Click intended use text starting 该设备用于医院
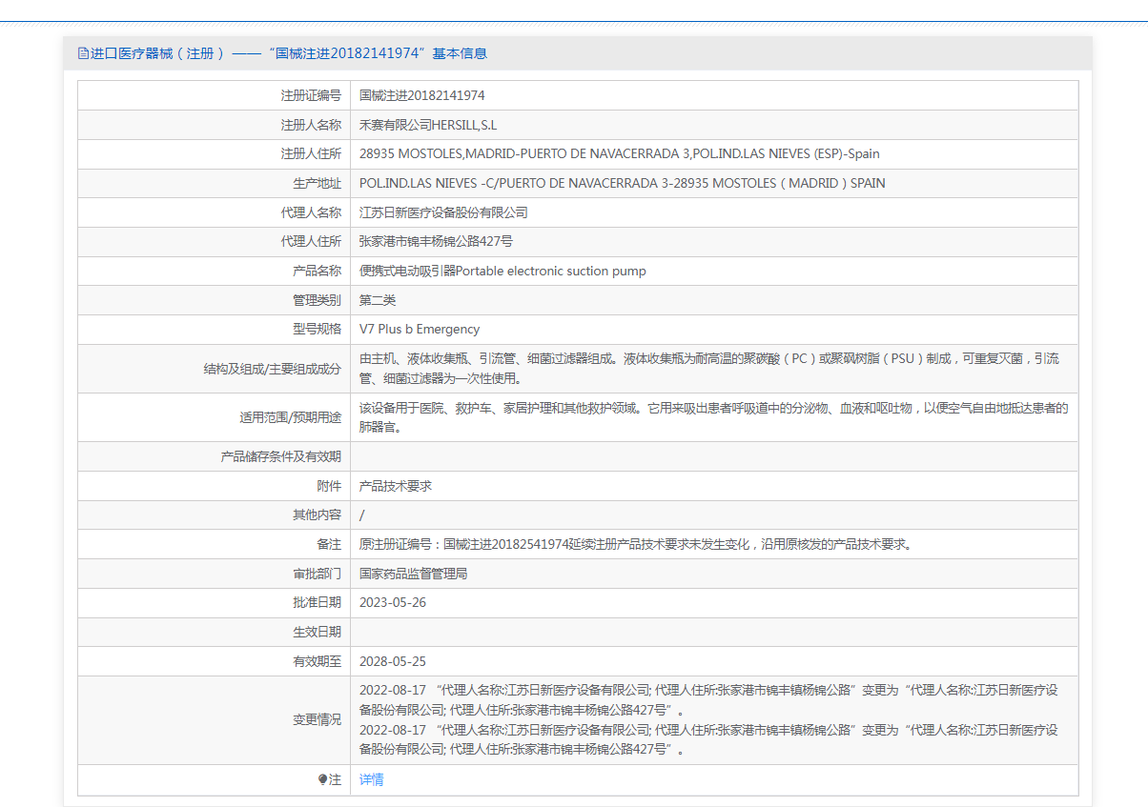 (x=713, y=417)
